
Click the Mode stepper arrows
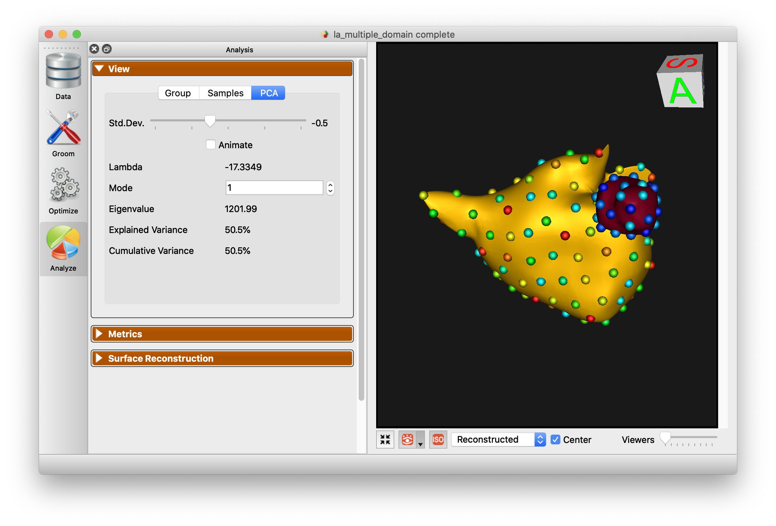pyautogui.click(x=330, y=188)
